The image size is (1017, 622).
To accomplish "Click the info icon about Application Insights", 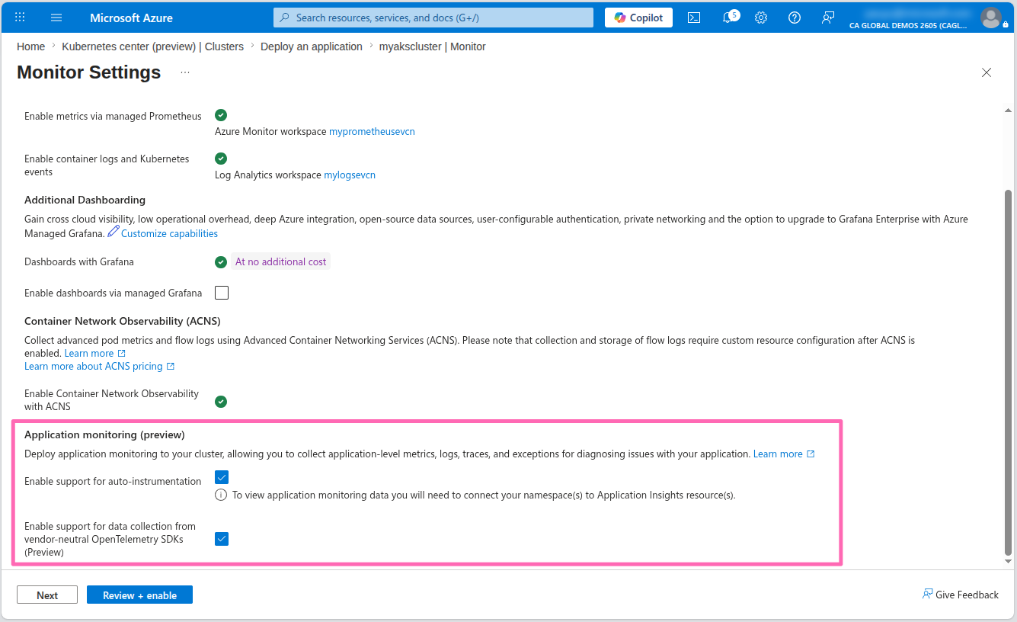I will (x=221, y=495).
